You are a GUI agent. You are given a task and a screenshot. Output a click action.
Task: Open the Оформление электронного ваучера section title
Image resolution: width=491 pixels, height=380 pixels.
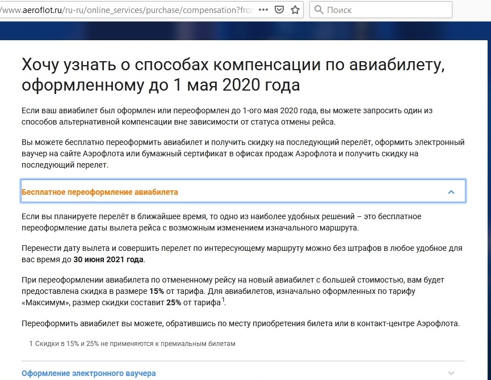(89, 373)
